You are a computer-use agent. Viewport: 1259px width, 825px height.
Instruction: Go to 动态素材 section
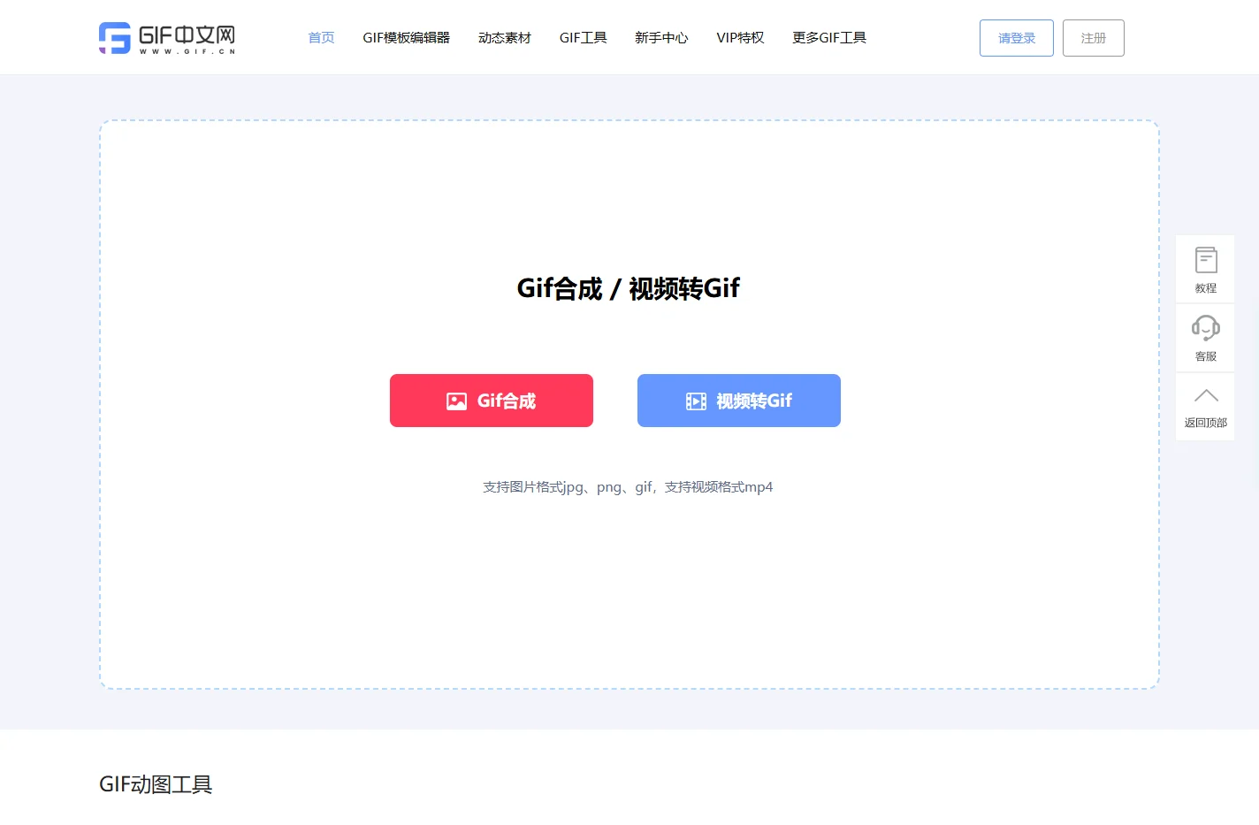505,38
